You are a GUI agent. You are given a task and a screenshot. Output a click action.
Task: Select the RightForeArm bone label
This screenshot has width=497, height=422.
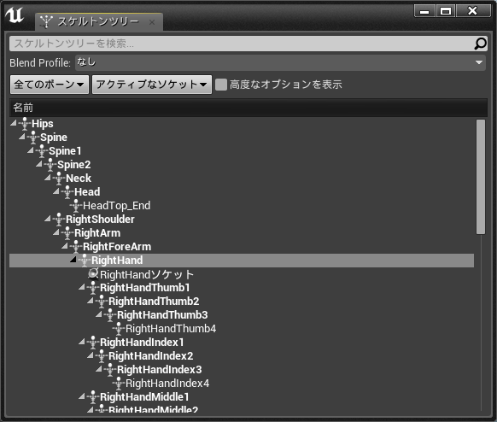117,246
